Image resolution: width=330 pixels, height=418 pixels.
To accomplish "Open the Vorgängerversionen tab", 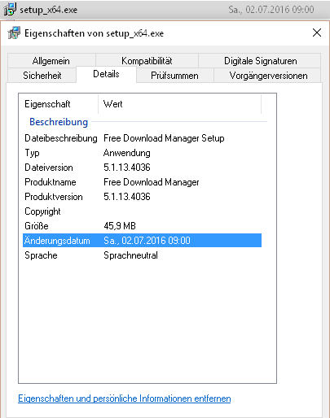I will click(x=268, y=76).
